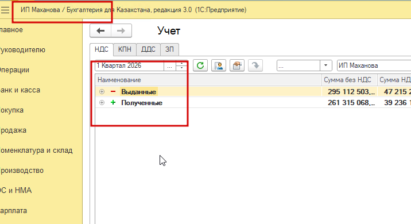Open the dropdown arrow next to the '...' field
411x224 pixels.
click(326, 65)
